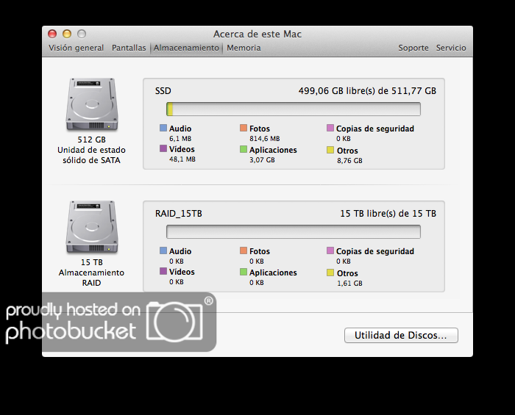Click the RAID Otros yellow swatch

pos(330,273)
